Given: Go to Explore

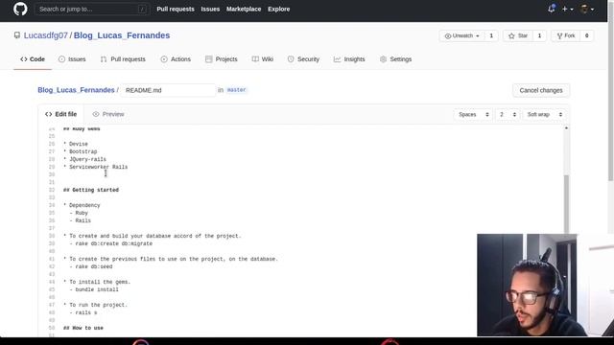Looking at the screenshot, I should 278,9.
